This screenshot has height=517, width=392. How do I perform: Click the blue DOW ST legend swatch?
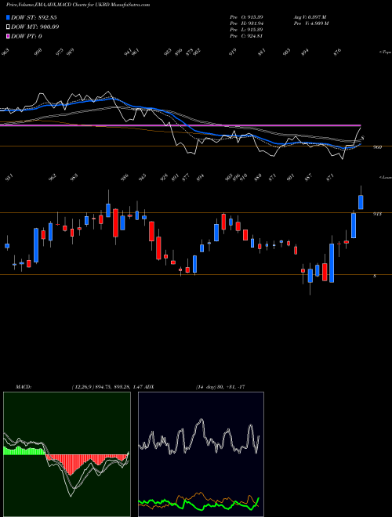click(8, 17)
